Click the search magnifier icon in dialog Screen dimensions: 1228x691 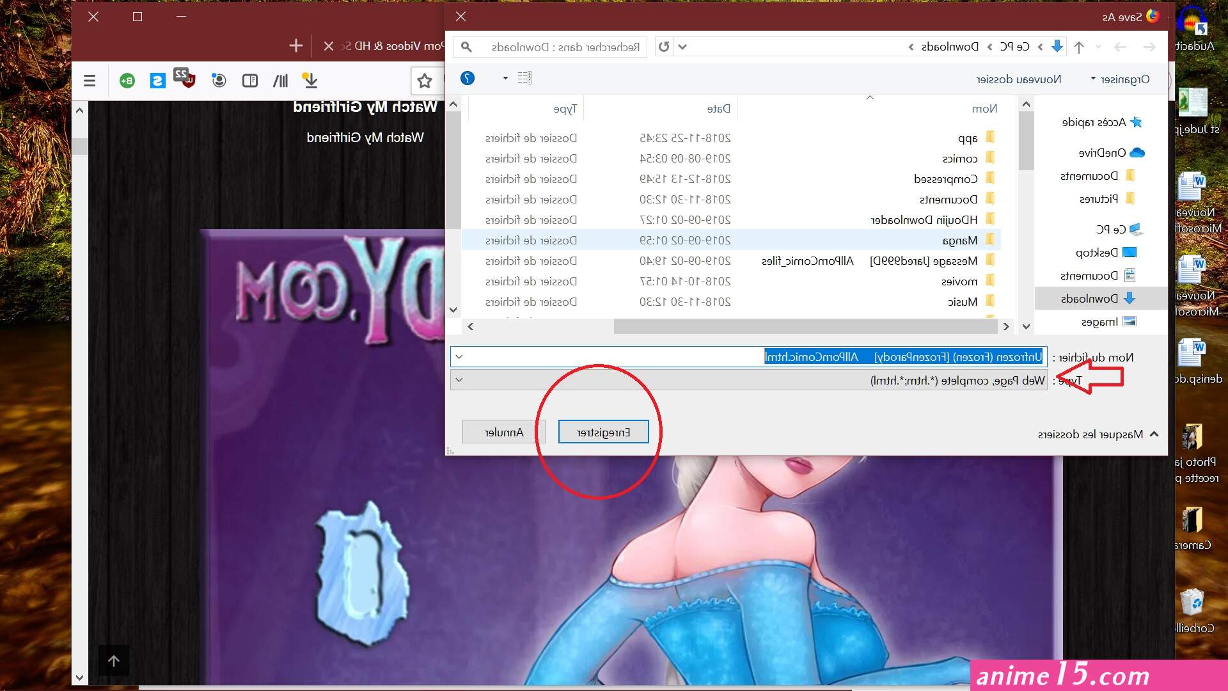pyautogui.click(x=466, y=47)
